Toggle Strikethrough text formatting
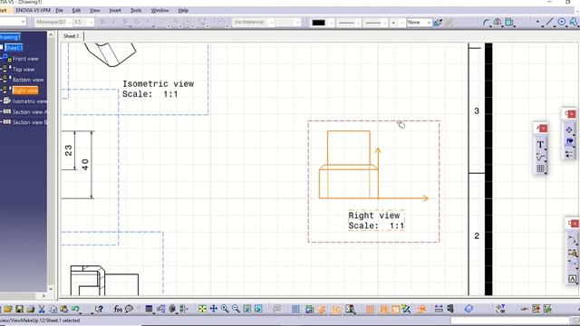 pyautogui.click(x=125, y=22)
